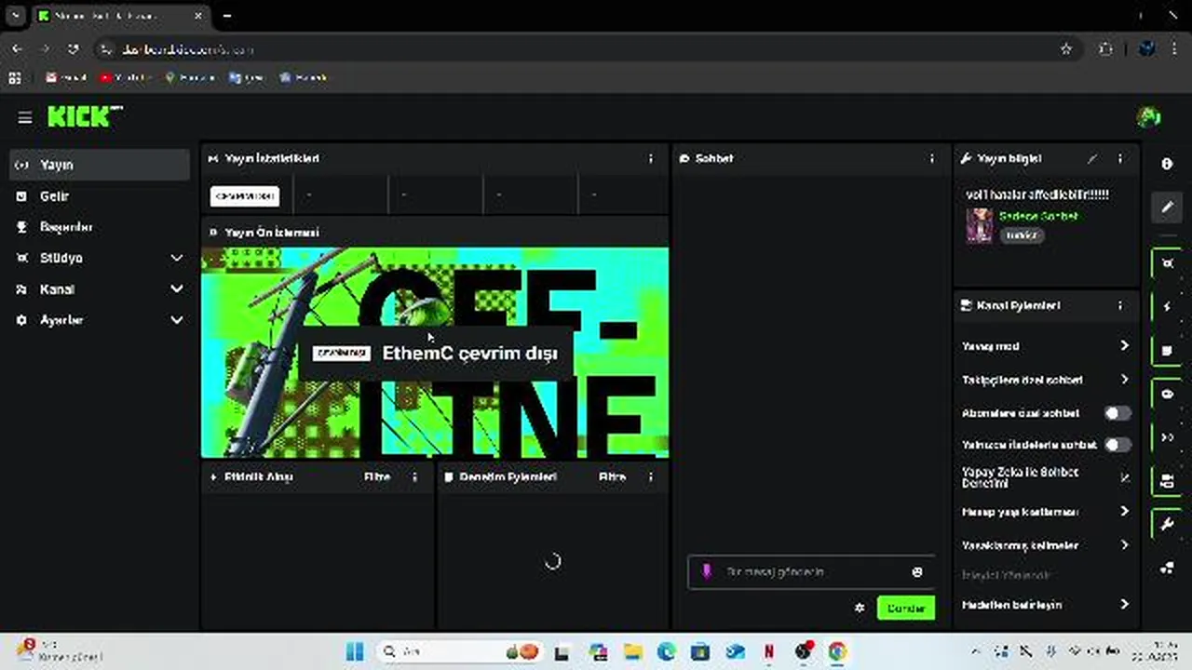Open Hesap yaşı kısıtlaması settings
The image size is (1192, 670).
pyautogui.click(x=1045, y=512)
